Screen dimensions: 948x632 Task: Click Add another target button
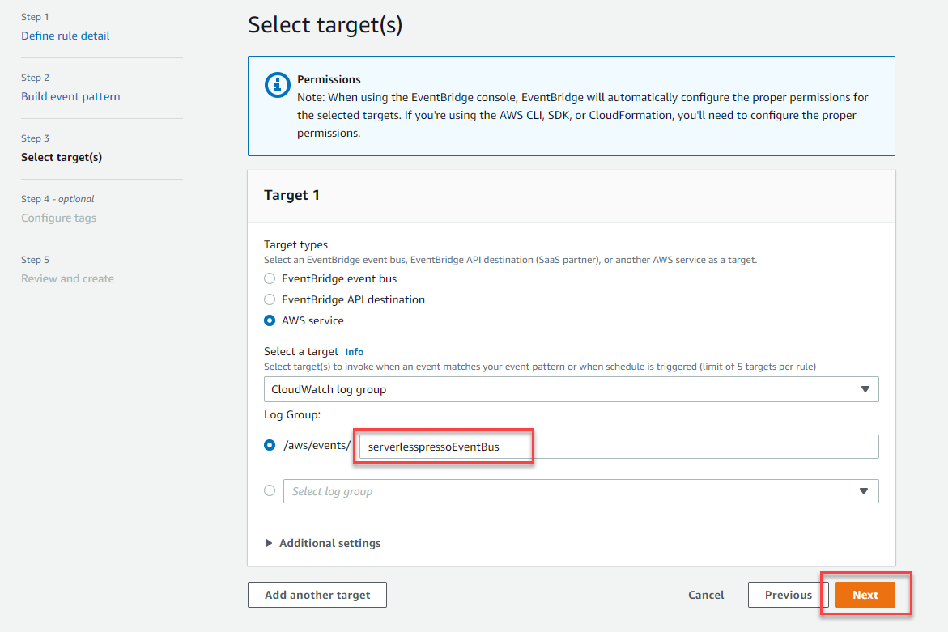coord(317,595)
